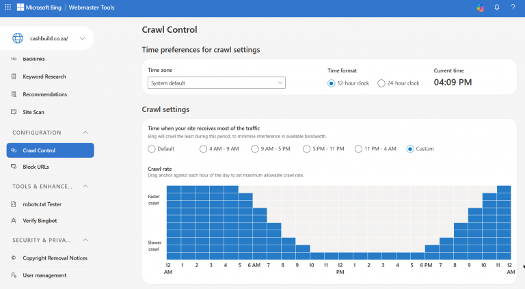Open the notifications bell icon

pyautogui.click(x=497, y=8)
